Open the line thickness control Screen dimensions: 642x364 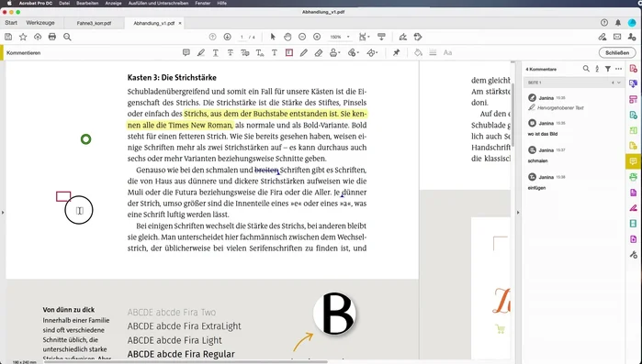coord(433,52)
